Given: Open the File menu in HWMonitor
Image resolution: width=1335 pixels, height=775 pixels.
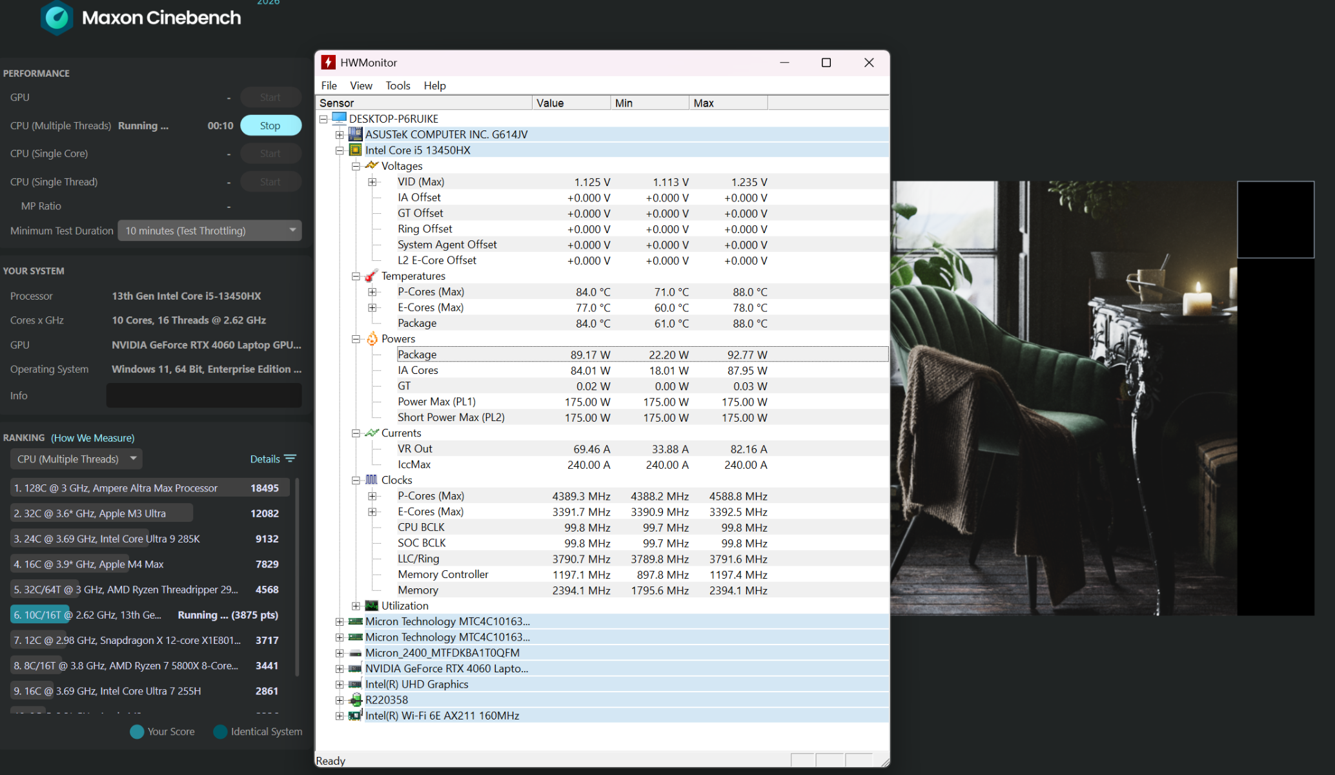Looking at the screenshot, I should (x=329, y=85).
